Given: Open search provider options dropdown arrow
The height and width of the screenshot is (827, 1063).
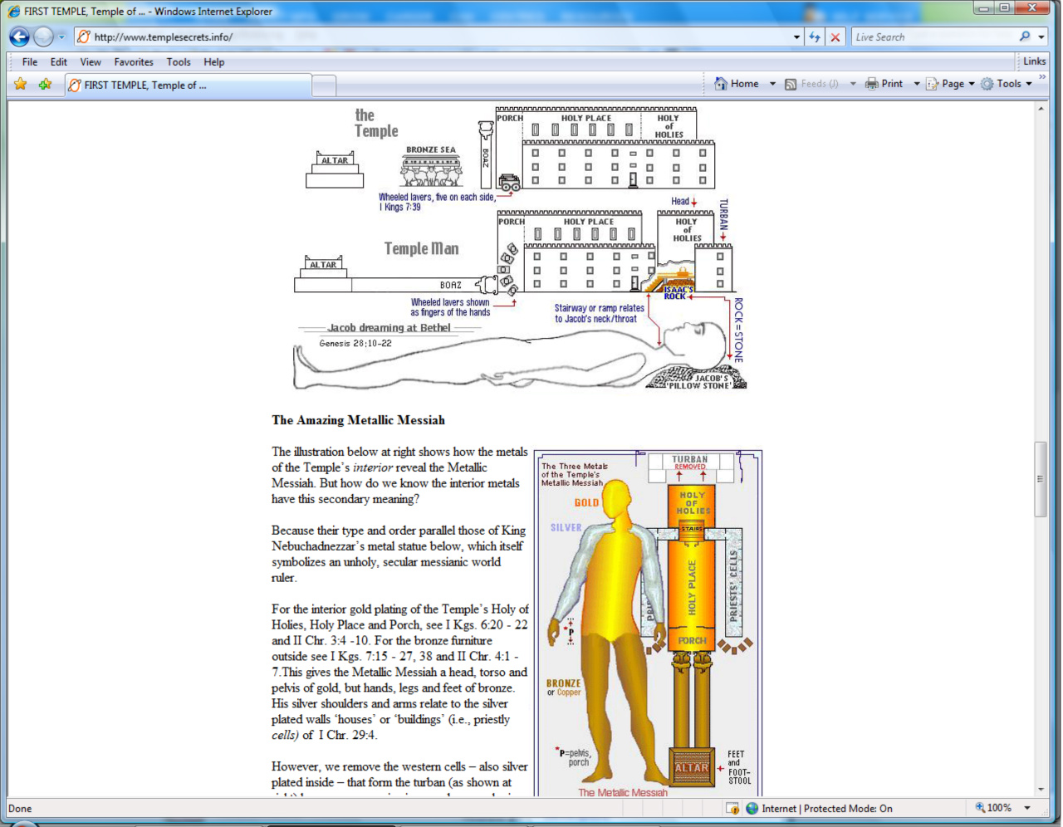Looking at the screenshot, I should pos(1041,37).
